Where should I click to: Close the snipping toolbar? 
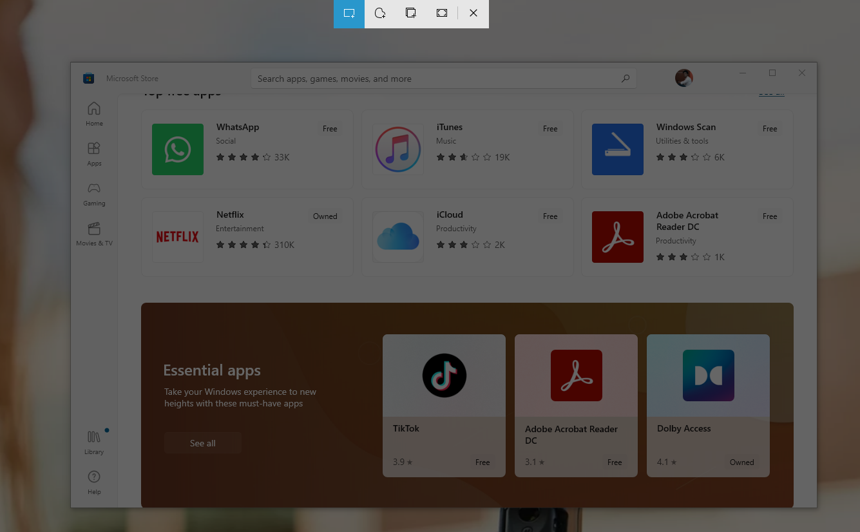click(x=473, y=14)
